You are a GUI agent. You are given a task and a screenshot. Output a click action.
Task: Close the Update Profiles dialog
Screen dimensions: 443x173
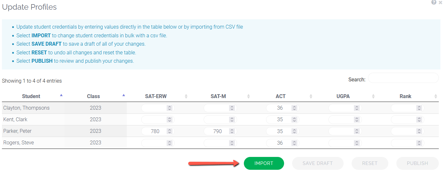click(x=440, y=2)
